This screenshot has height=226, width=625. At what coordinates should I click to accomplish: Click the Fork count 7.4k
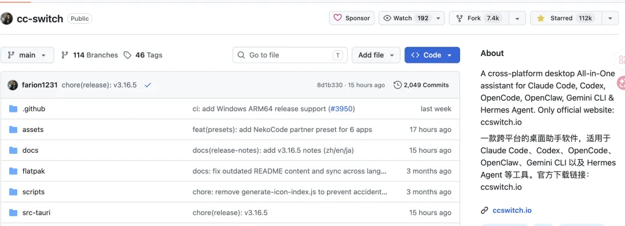tap(492, 18)
